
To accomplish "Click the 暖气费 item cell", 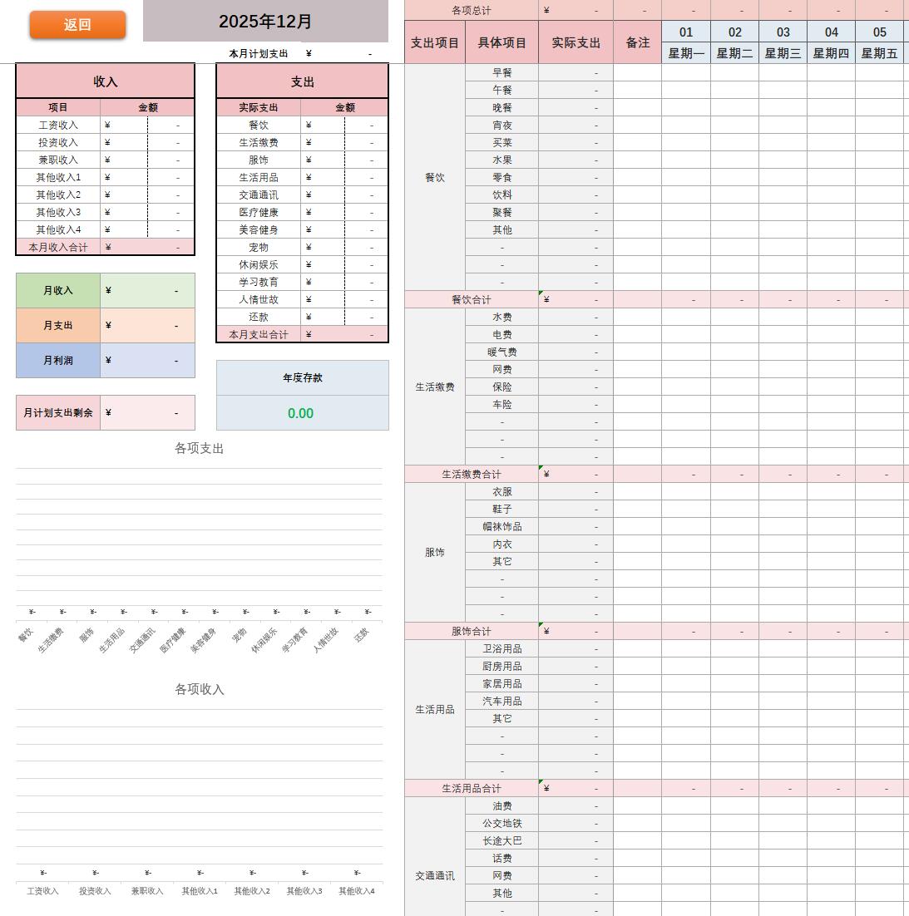I will point(502,352).
